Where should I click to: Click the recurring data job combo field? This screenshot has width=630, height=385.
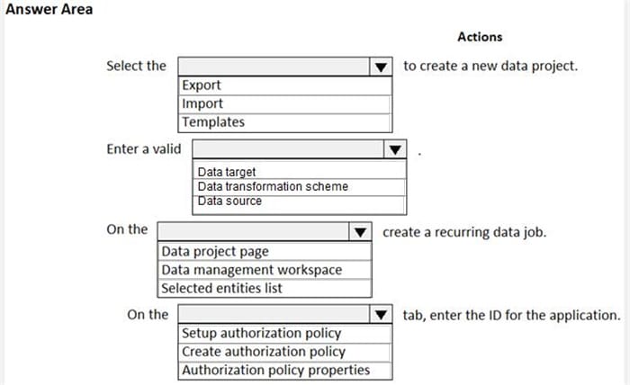click(x=253, y=231)
